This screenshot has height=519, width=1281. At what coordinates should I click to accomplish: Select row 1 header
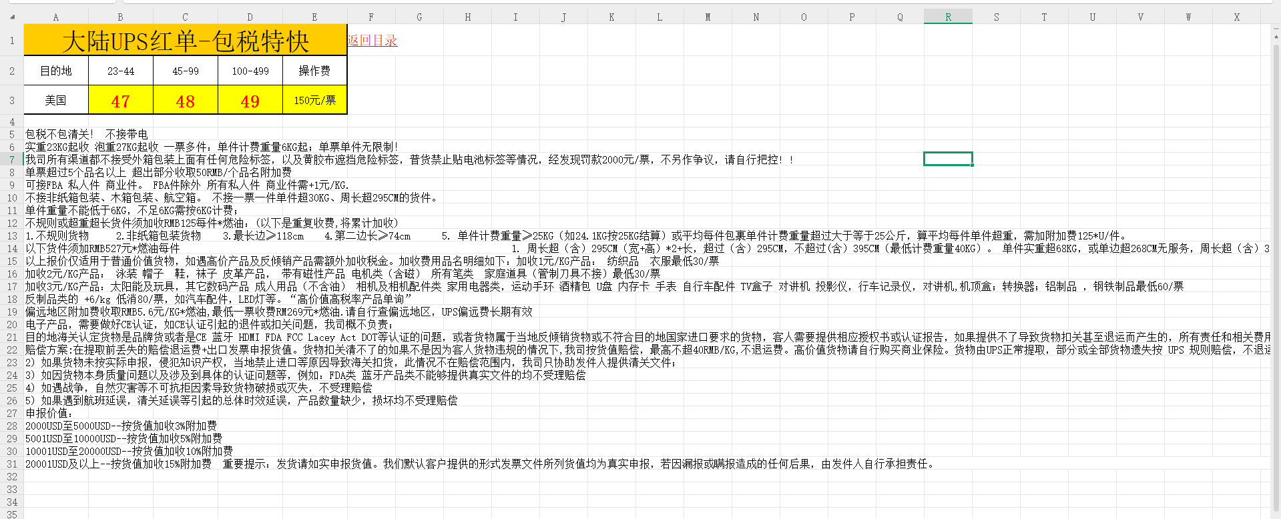12,41
